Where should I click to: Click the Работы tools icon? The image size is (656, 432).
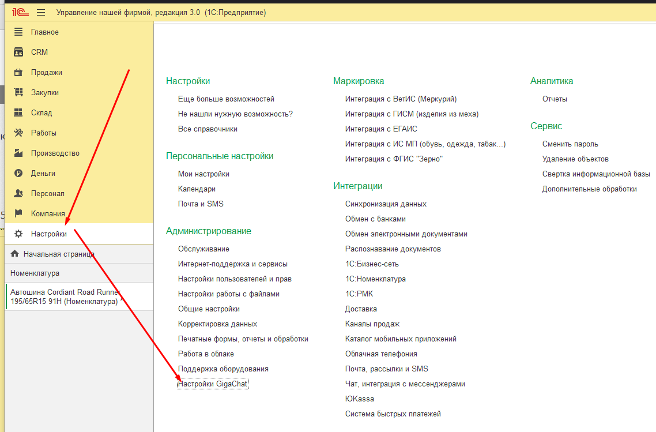(18, 133)
